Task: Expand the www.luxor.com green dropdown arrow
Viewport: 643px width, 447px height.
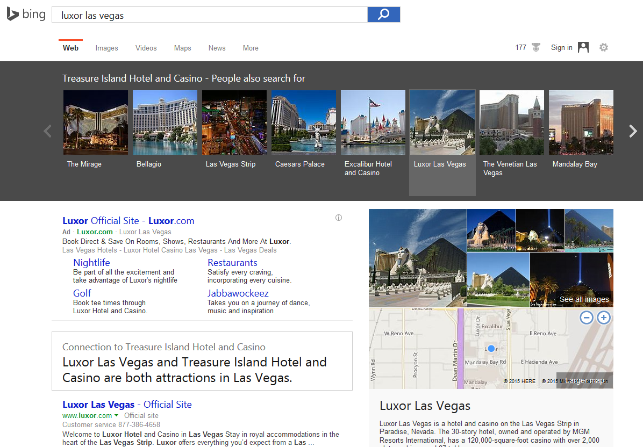Action: [x=116, y=415]
